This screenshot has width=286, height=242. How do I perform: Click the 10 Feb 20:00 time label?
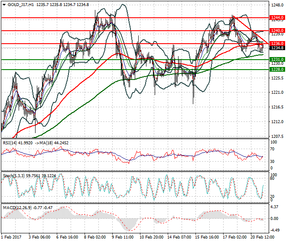pyautogui.click(x=151, y=237)
